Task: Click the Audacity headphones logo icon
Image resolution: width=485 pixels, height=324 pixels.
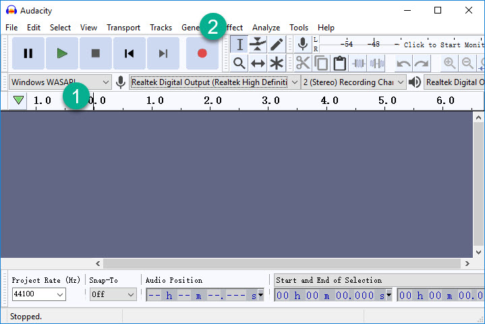Action: [11, 10]
